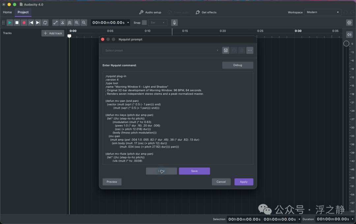Zoom out of the timeline
This screenshot has height=224, width=356.
84,23
